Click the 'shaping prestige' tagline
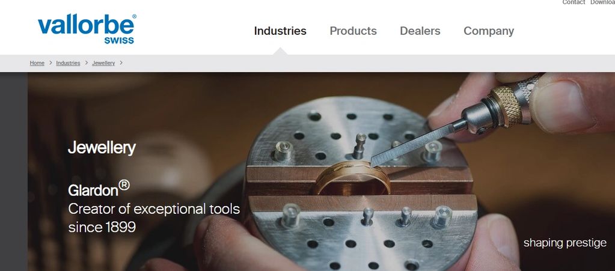 (565, 243)
